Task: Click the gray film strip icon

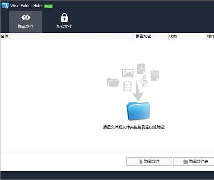Action: 128,86
